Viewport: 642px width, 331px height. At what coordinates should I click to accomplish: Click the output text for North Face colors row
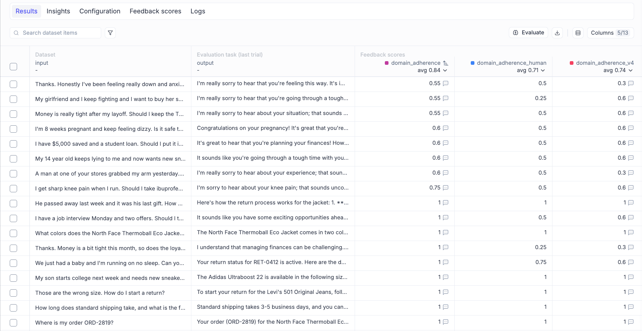(x=273, y=232)
